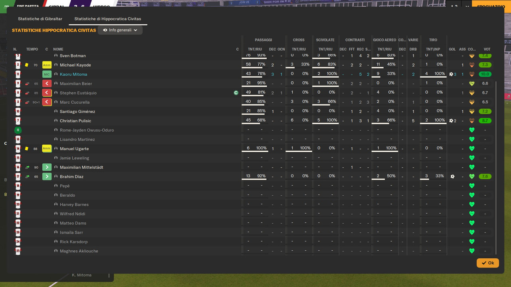511x287 pixels.
Task: Click the condition heart icon for Michael Kayode
Action: coord(471,65)
